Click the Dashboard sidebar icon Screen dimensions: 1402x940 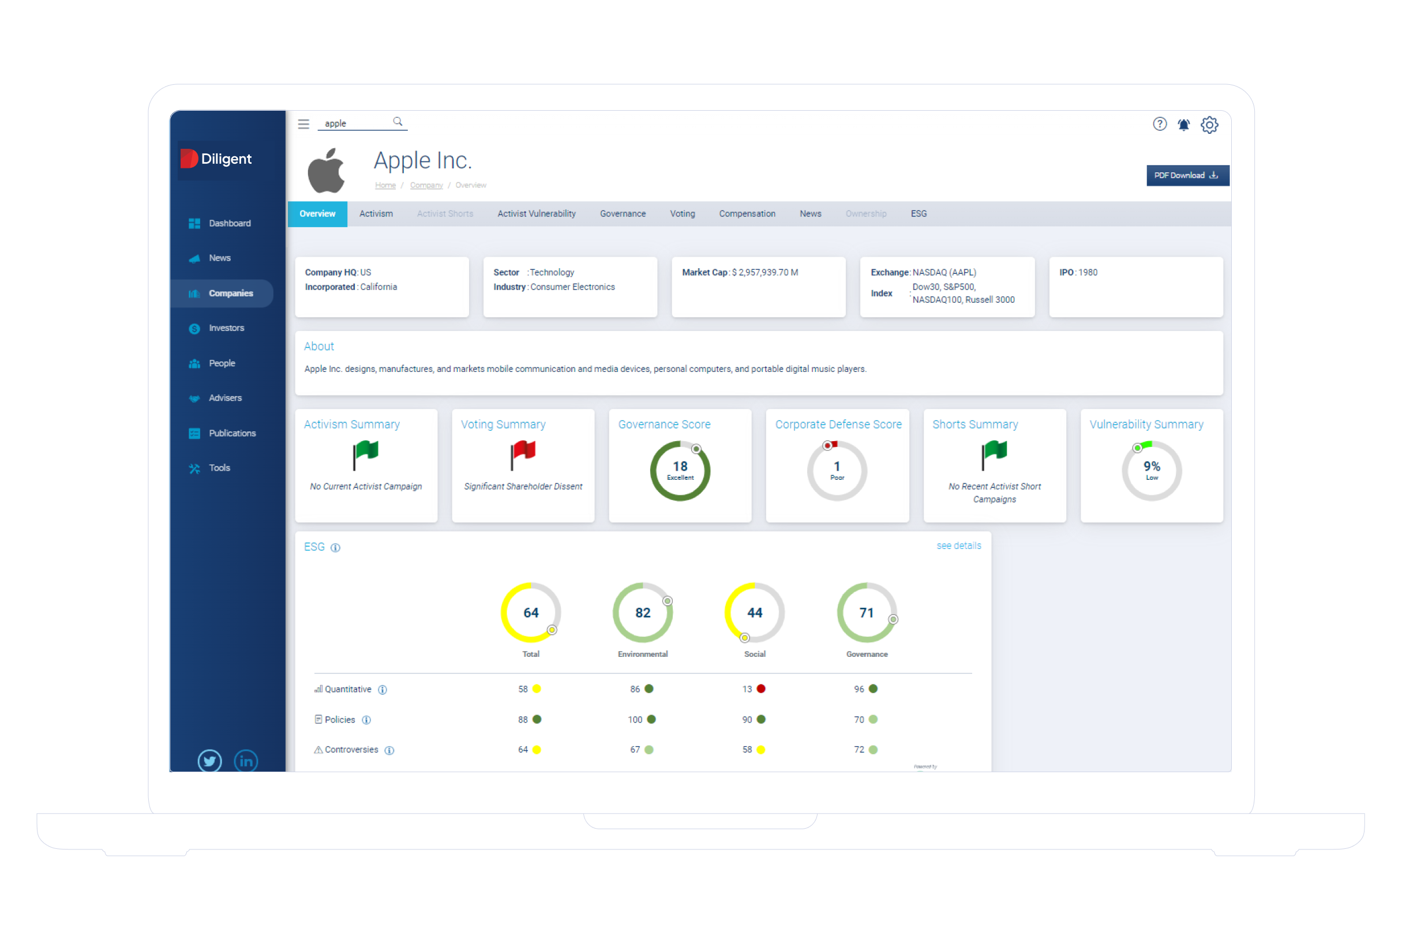(x=194, y=223)
